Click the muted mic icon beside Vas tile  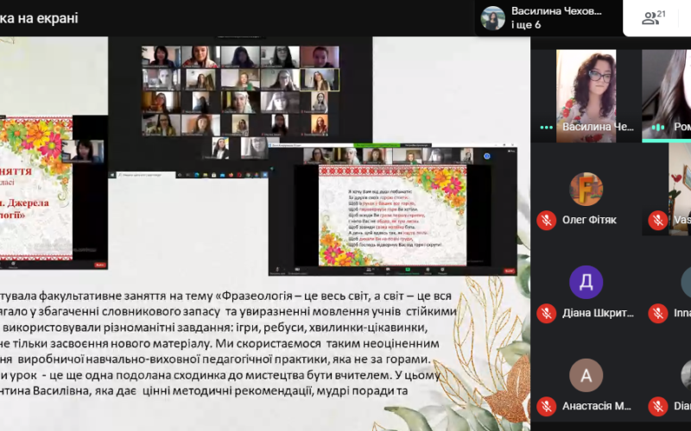click(657, 220)
